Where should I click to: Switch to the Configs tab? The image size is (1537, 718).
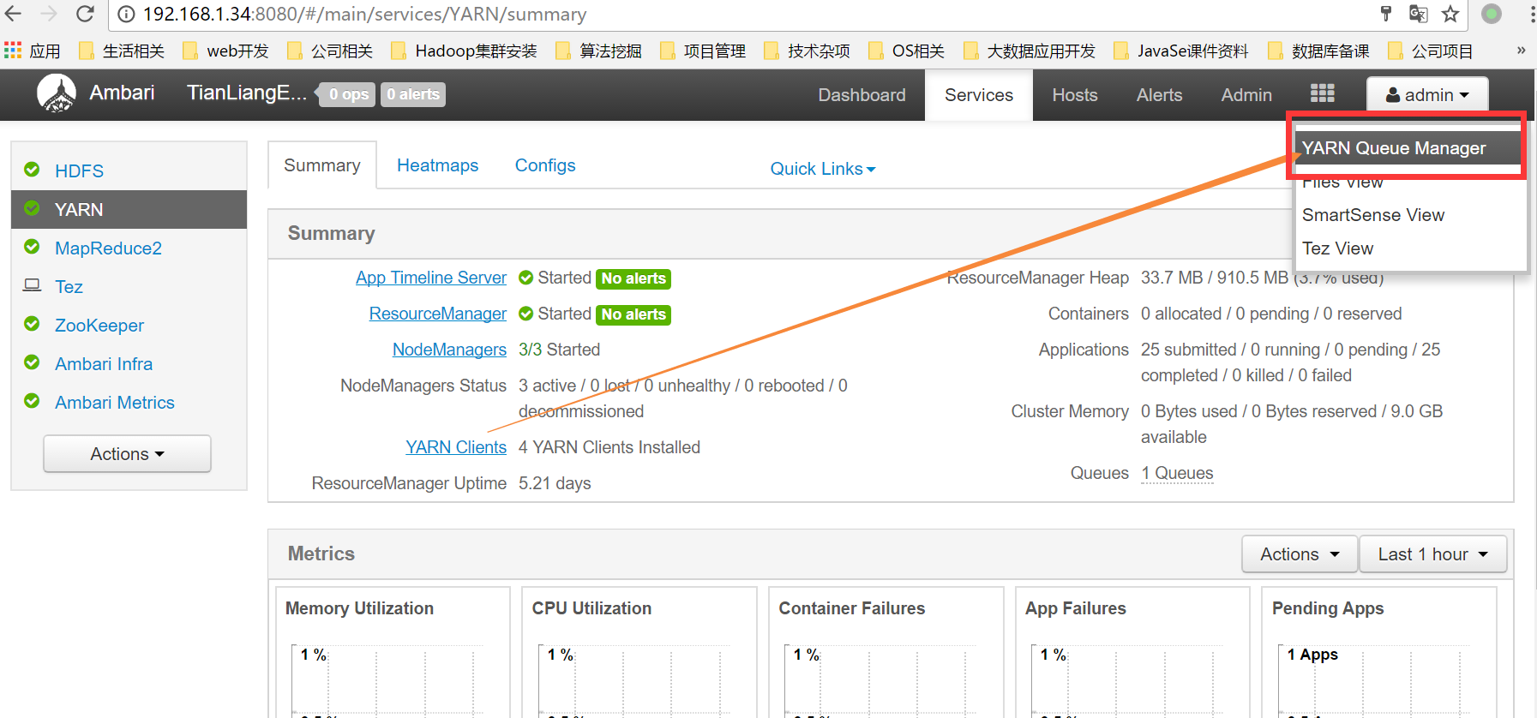545,165
